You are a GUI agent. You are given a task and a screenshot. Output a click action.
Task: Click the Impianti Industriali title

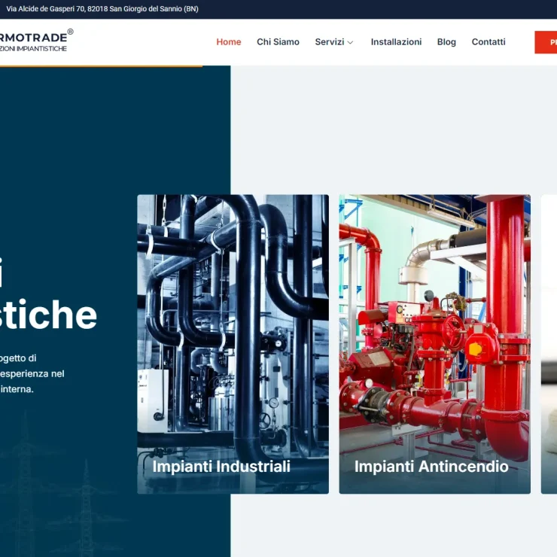pyautogui.click(x=221, y=467)
